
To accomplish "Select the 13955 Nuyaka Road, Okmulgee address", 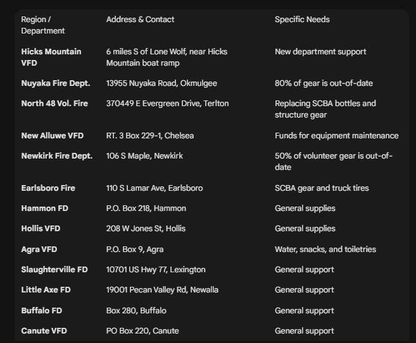I will point(162,83).
